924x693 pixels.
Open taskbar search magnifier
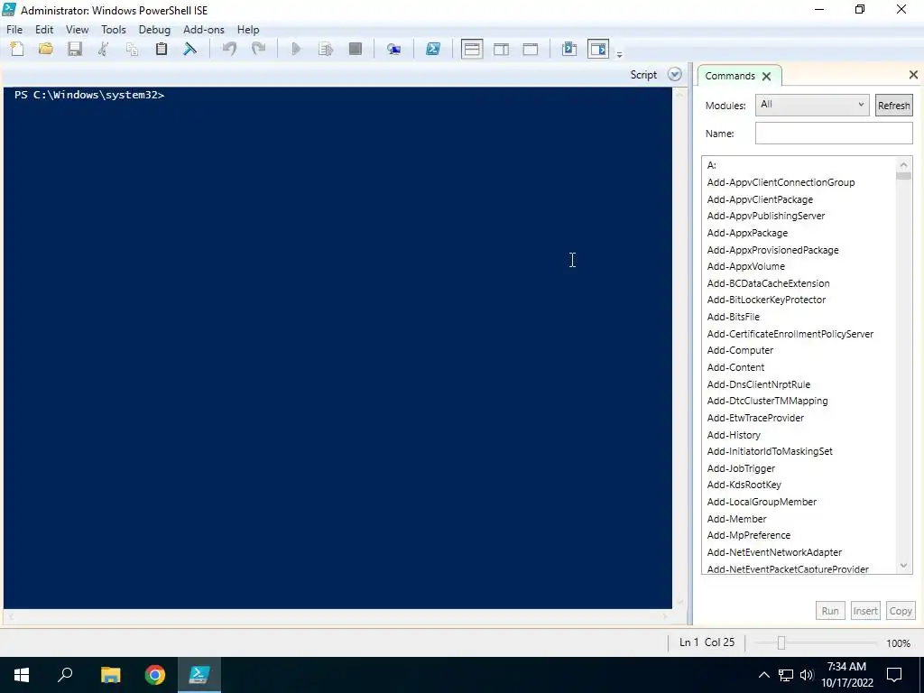(65, 675)
